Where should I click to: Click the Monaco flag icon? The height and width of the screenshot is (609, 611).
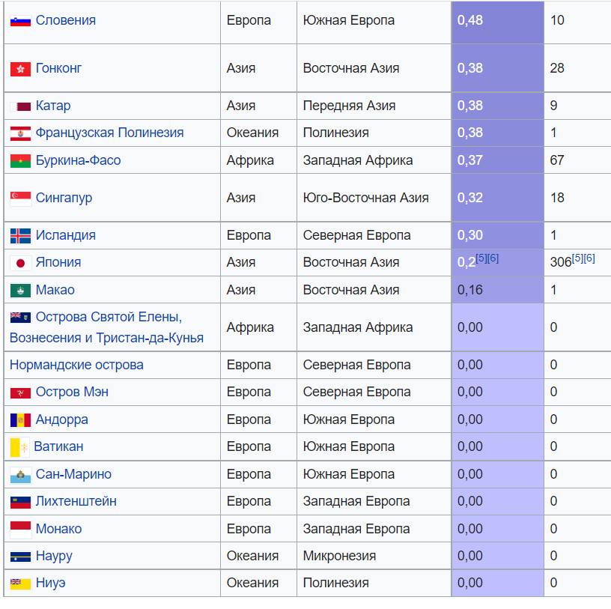[x=20, y=530]
